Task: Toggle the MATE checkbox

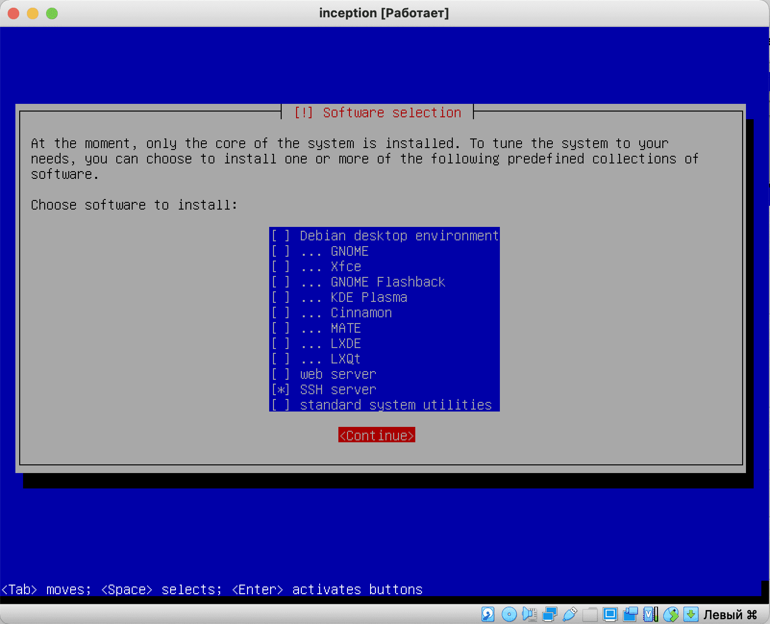Action: (281, 328)
